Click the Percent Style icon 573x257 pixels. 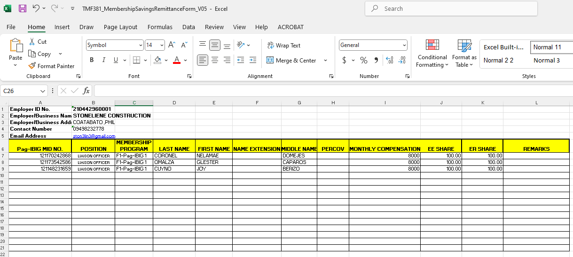coord(363,60)
